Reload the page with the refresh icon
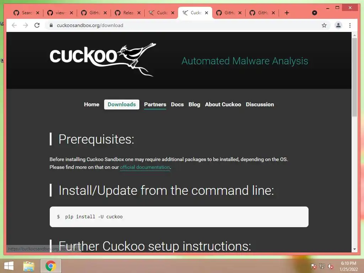 (37, 25)
